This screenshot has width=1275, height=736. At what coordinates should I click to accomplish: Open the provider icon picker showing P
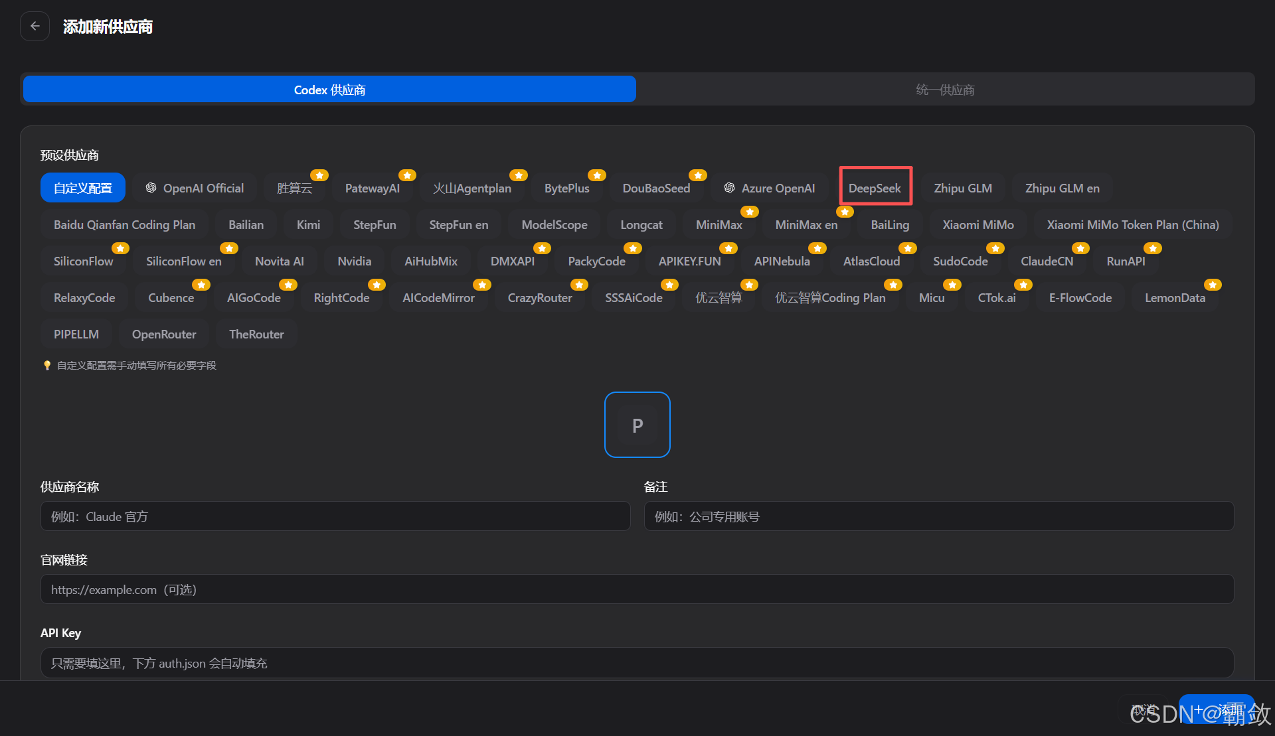click(637, 425)
